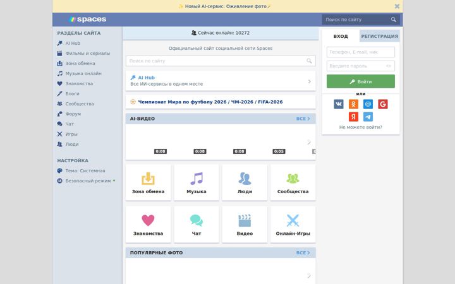455x284 pixels.
Task: Open the Музыка tile
Action: tap(197, 182)
